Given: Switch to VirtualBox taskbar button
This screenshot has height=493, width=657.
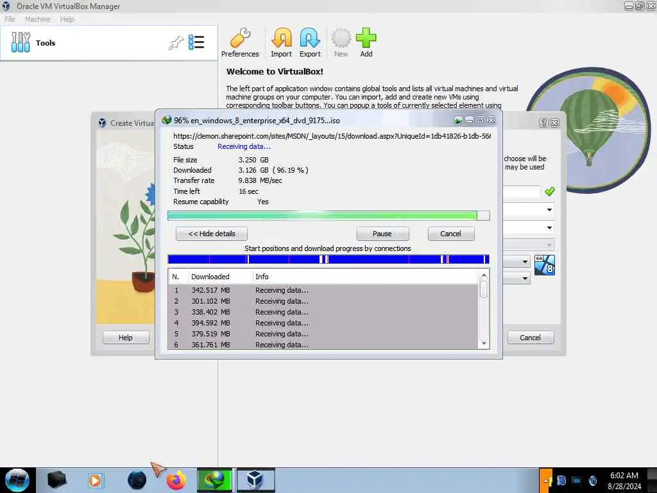Looking at the screenshot, I should (x=255, y=480).
